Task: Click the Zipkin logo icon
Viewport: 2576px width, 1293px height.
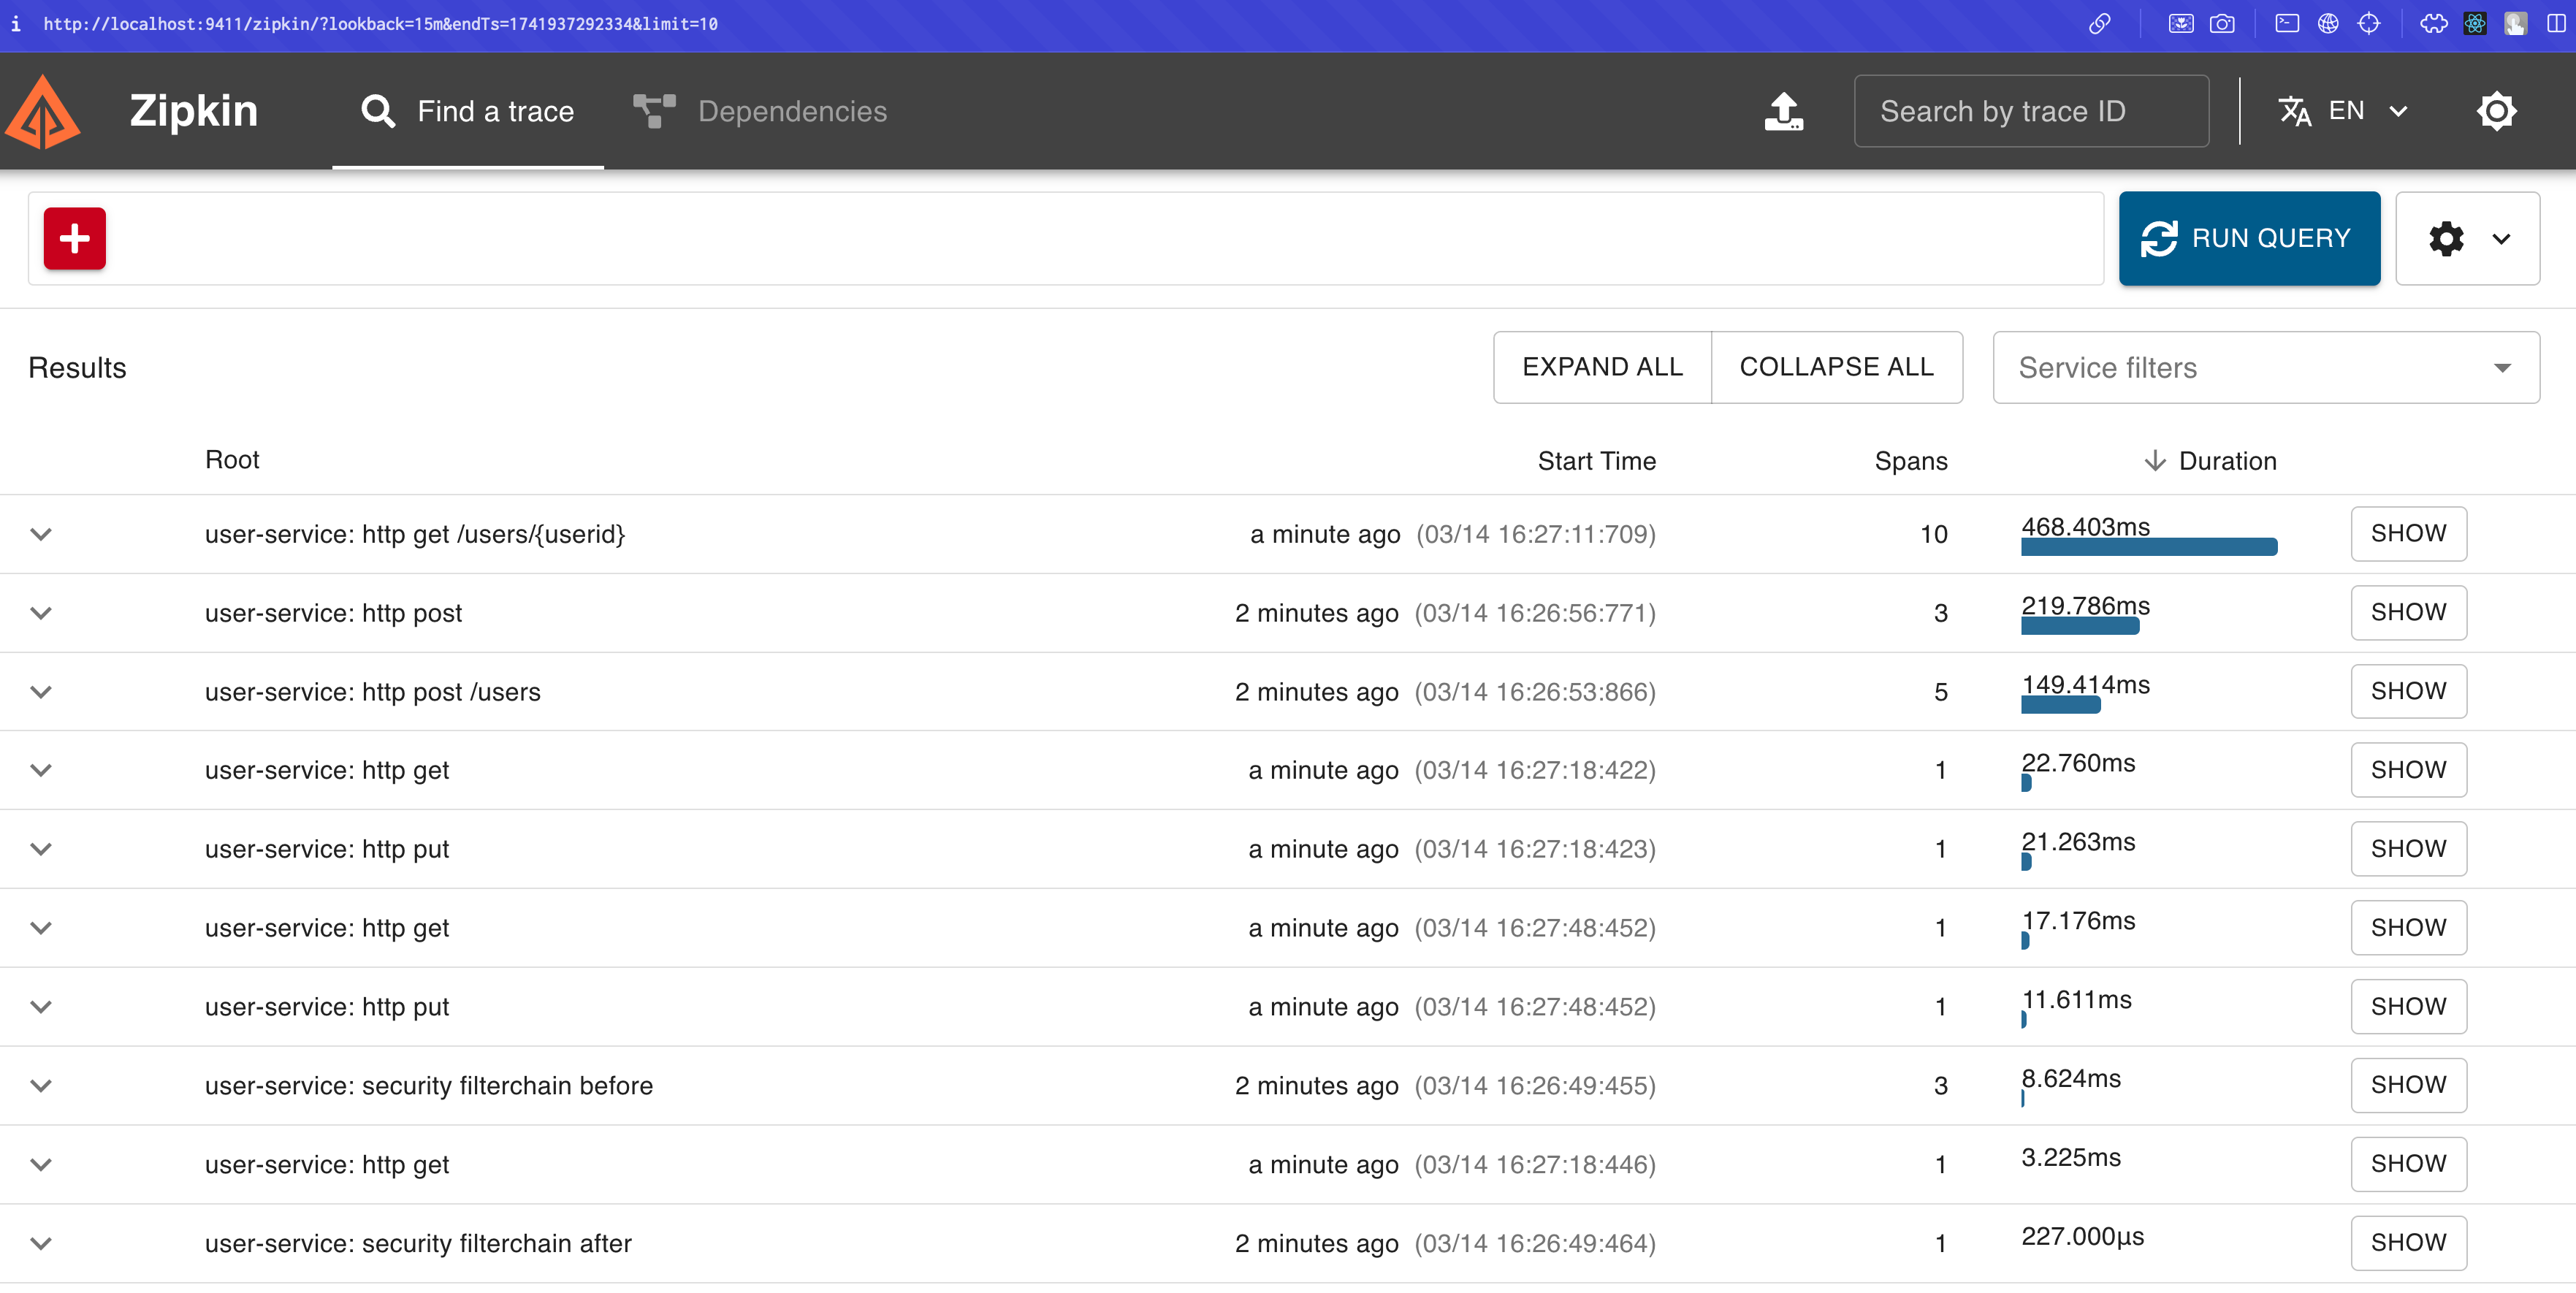Action: point(42,112)
